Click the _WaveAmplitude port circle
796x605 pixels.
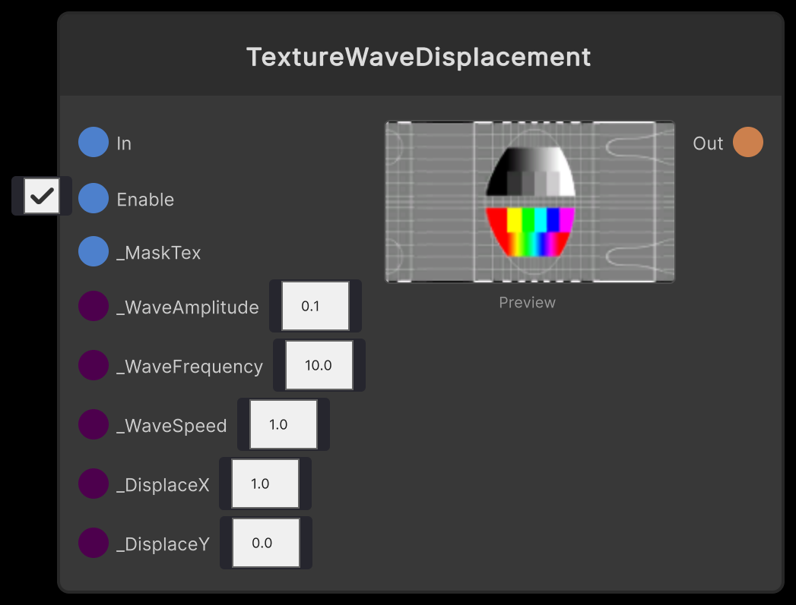[x=93, y=306]
